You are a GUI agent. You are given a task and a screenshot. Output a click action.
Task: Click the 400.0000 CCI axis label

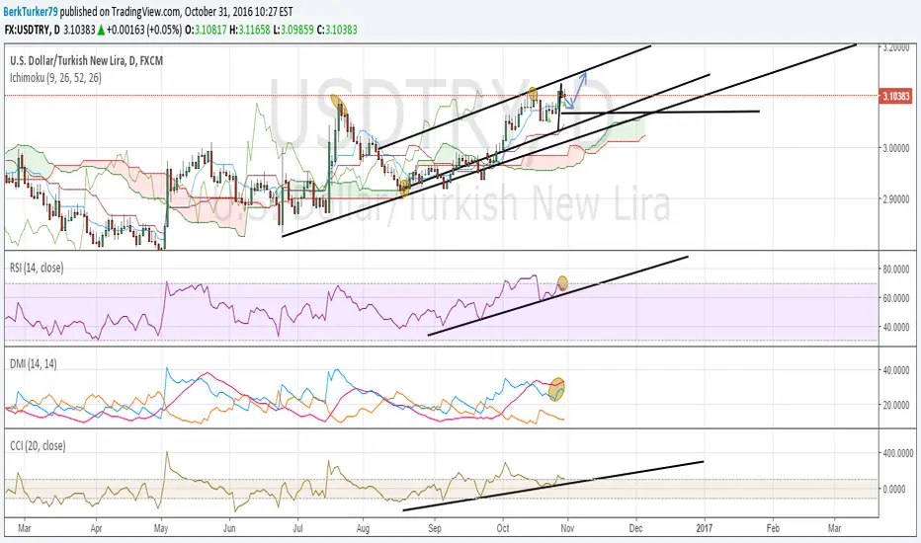(898, 453)
